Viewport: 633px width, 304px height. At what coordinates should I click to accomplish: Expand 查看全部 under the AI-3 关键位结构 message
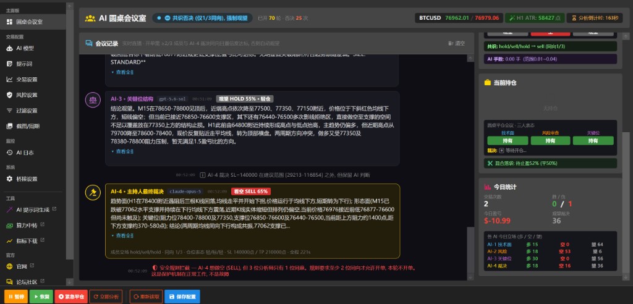(x=122, y=151)
